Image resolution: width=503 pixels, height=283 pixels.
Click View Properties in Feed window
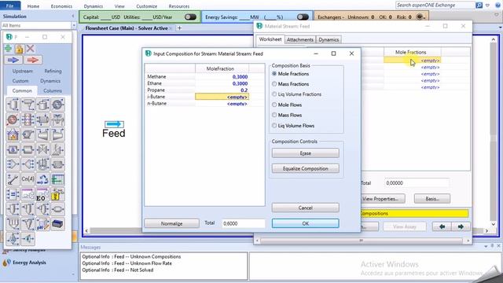(x=380, y=199)
